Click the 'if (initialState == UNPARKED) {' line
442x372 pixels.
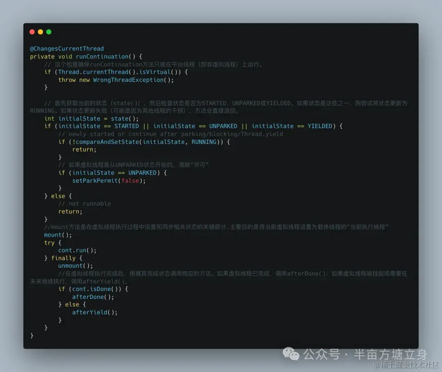113,173
